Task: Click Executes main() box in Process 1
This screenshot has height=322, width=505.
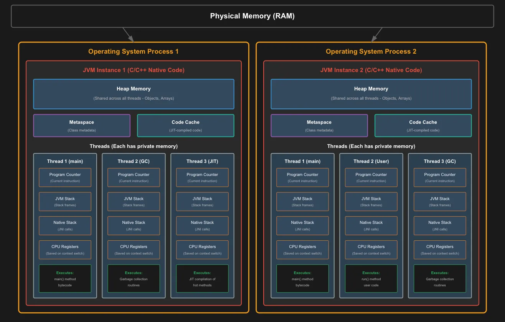Action: tap(65, 279)
